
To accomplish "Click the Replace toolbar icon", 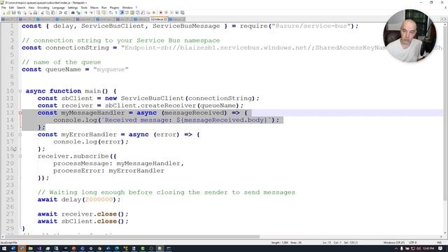I will pos(78,13).
